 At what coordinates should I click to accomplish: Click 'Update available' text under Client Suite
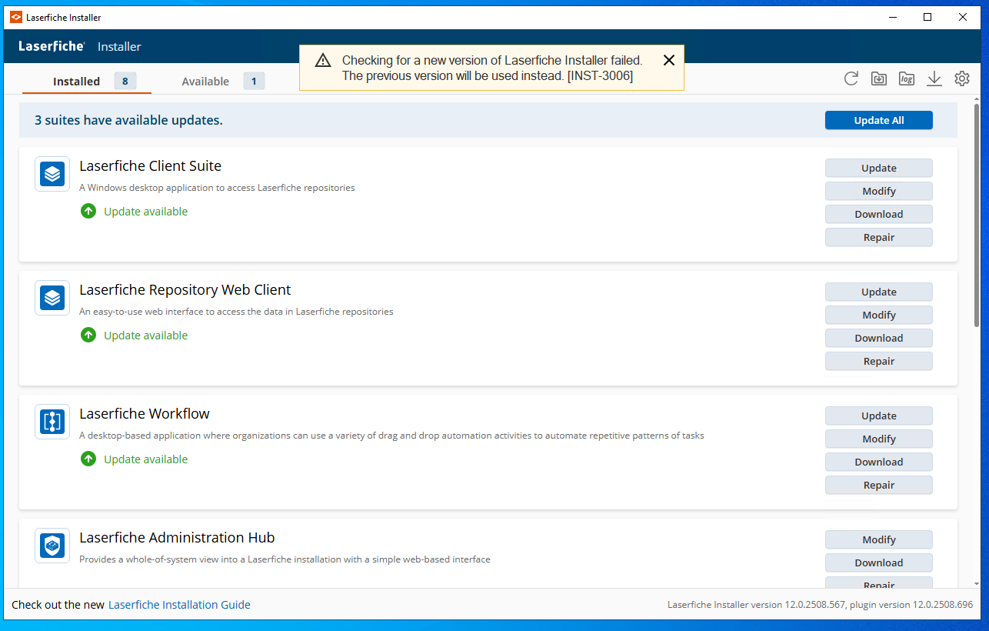[145, 212]
